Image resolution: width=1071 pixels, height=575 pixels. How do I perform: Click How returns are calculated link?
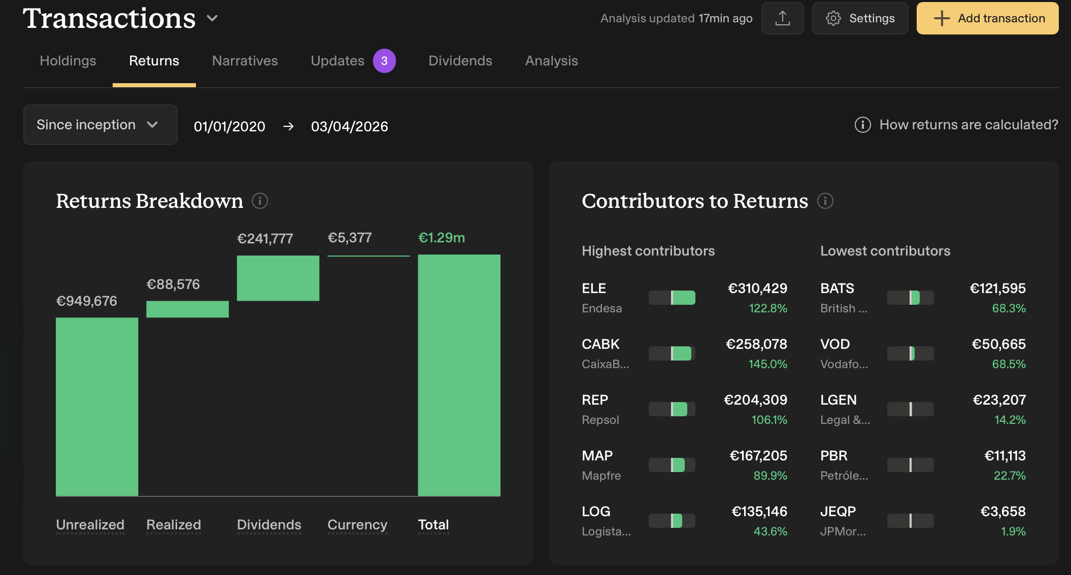968,125
